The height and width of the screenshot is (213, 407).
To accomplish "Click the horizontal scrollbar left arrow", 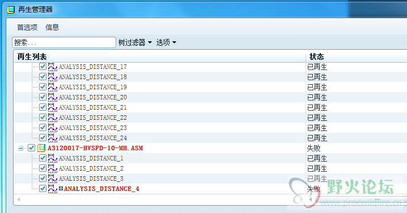I will tap(19, 199).
